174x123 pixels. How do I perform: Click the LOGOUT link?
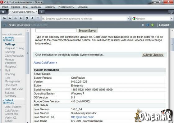pos(165,25)
